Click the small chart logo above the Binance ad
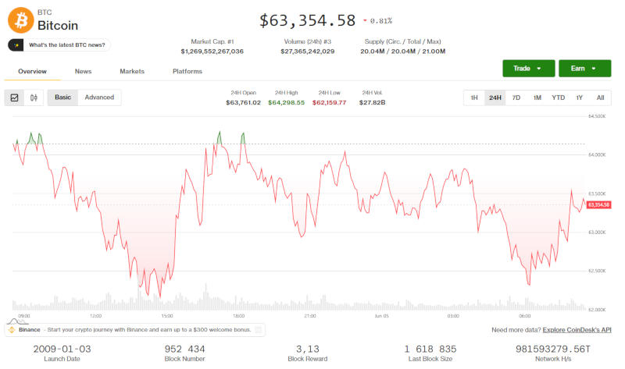The height and width of the screenshot is (369, 625). click(17, 321)
